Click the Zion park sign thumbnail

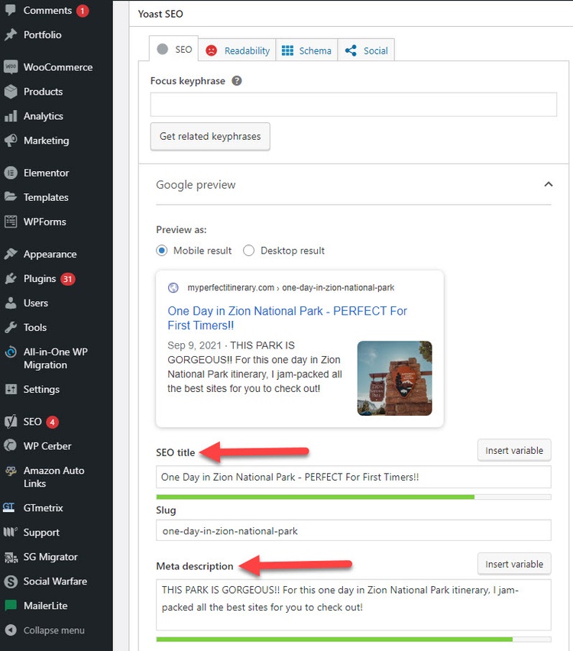(394, 377)
